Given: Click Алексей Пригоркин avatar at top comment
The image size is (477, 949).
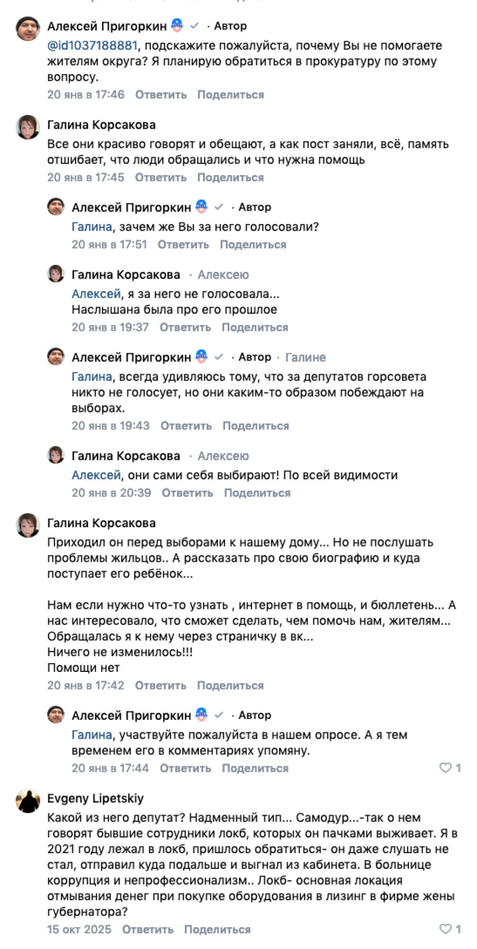Looking at the screenshot, I should 28,28.
